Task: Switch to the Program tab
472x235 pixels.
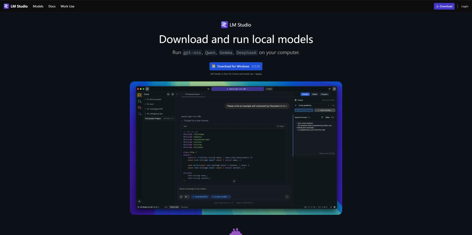Action: (324, 94)
